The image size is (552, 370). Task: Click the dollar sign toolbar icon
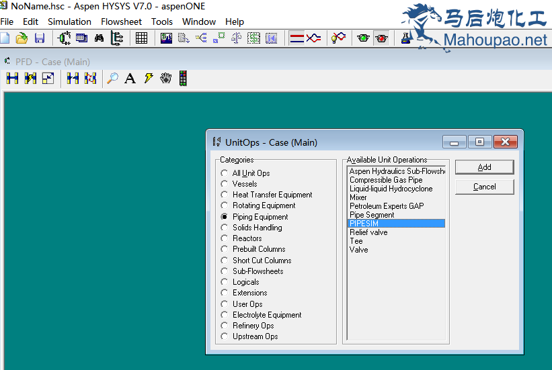click(x=253, y=38)
